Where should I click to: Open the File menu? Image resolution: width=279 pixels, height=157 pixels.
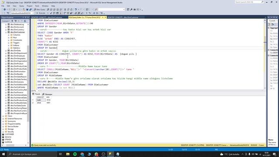tap(3, 6)
